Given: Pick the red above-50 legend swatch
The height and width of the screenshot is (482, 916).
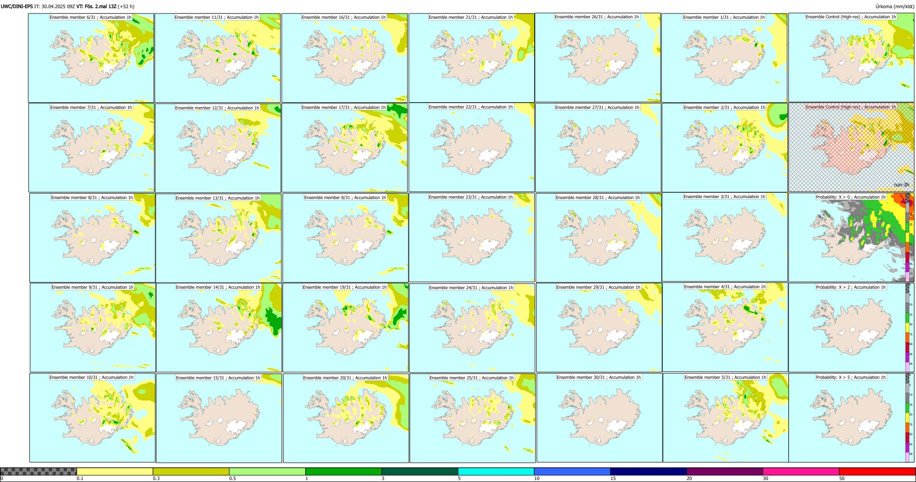Looking at the screenshot, I should pyautogui.click(x=877, y=471).
